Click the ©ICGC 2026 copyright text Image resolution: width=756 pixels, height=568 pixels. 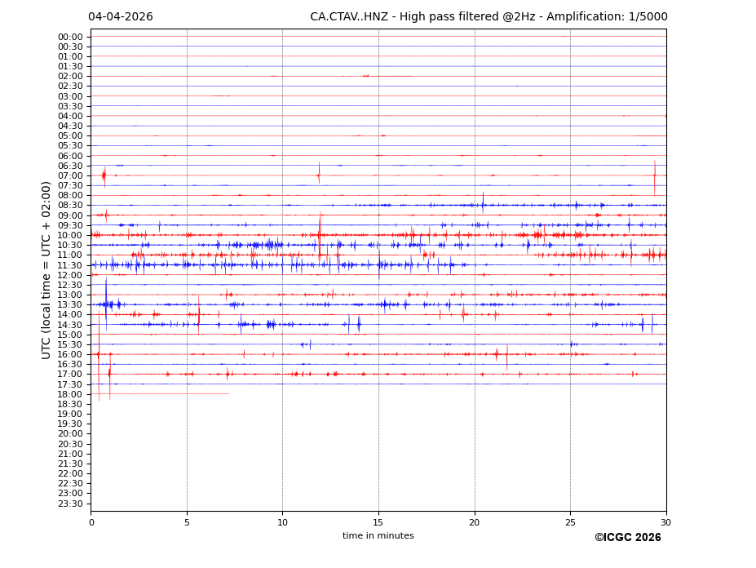[627, 538]
